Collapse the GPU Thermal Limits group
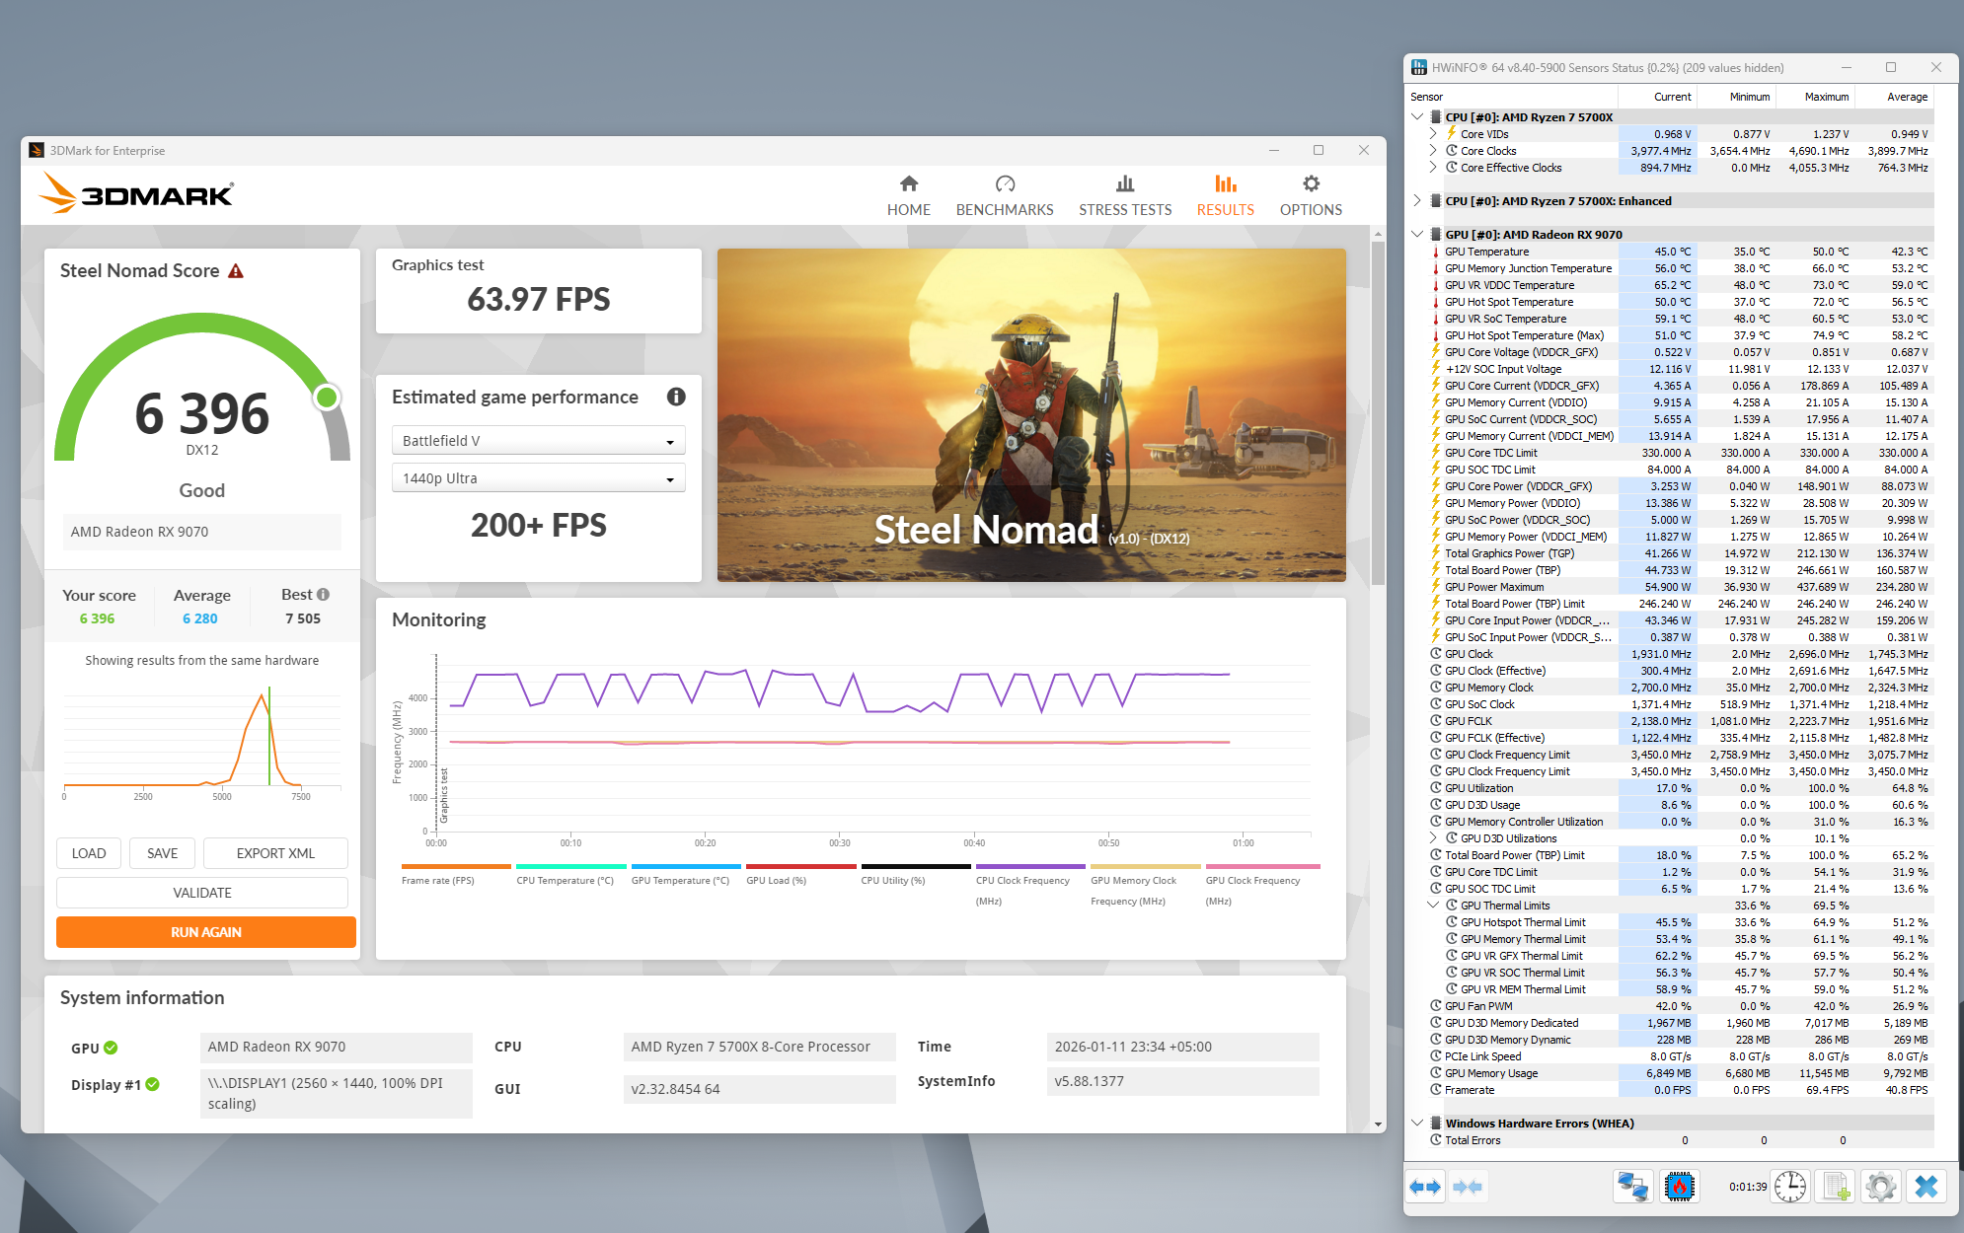This screenshot has height=1233, width=1964. (x=1433, y=905)
